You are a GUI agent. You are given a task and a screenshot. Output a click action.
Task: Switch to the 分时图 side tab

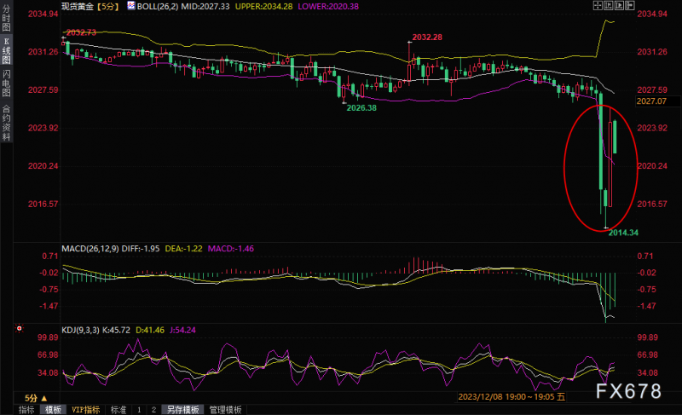tap(6, 18)
